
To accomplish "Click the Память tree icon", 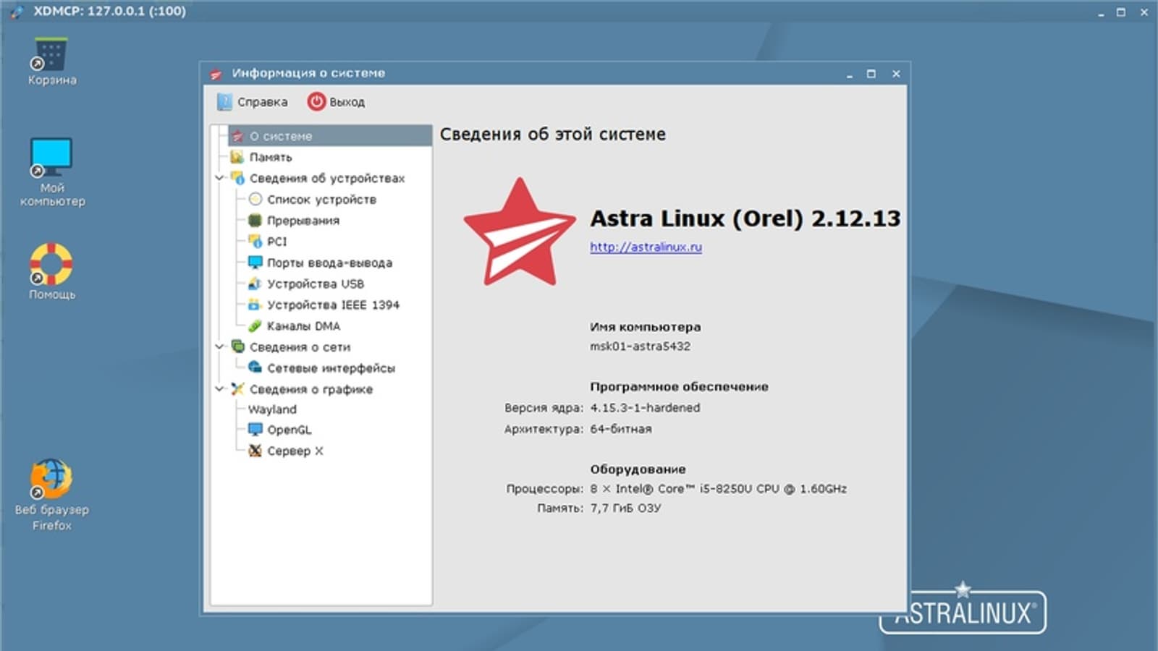I will click(x=237, y=157).
